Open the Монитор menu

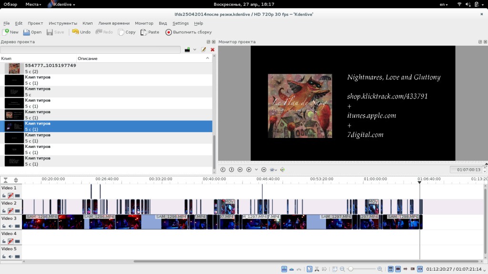[144, 23]
